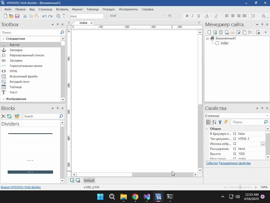Click the lightning events icon in Properties
The height and width of the screenshot is (203, 270).
pos(226,122)
